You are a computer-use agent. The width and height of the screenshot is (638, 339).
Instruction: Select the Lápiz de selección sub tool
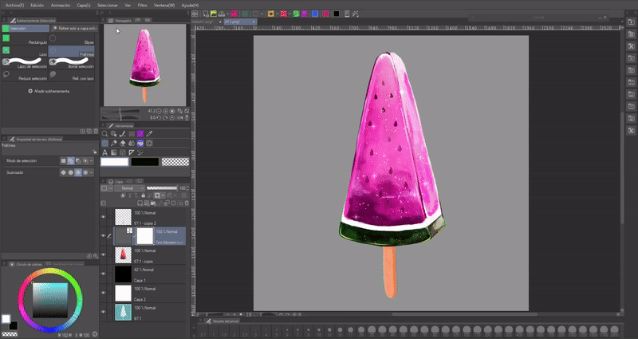tap(24, 63)
